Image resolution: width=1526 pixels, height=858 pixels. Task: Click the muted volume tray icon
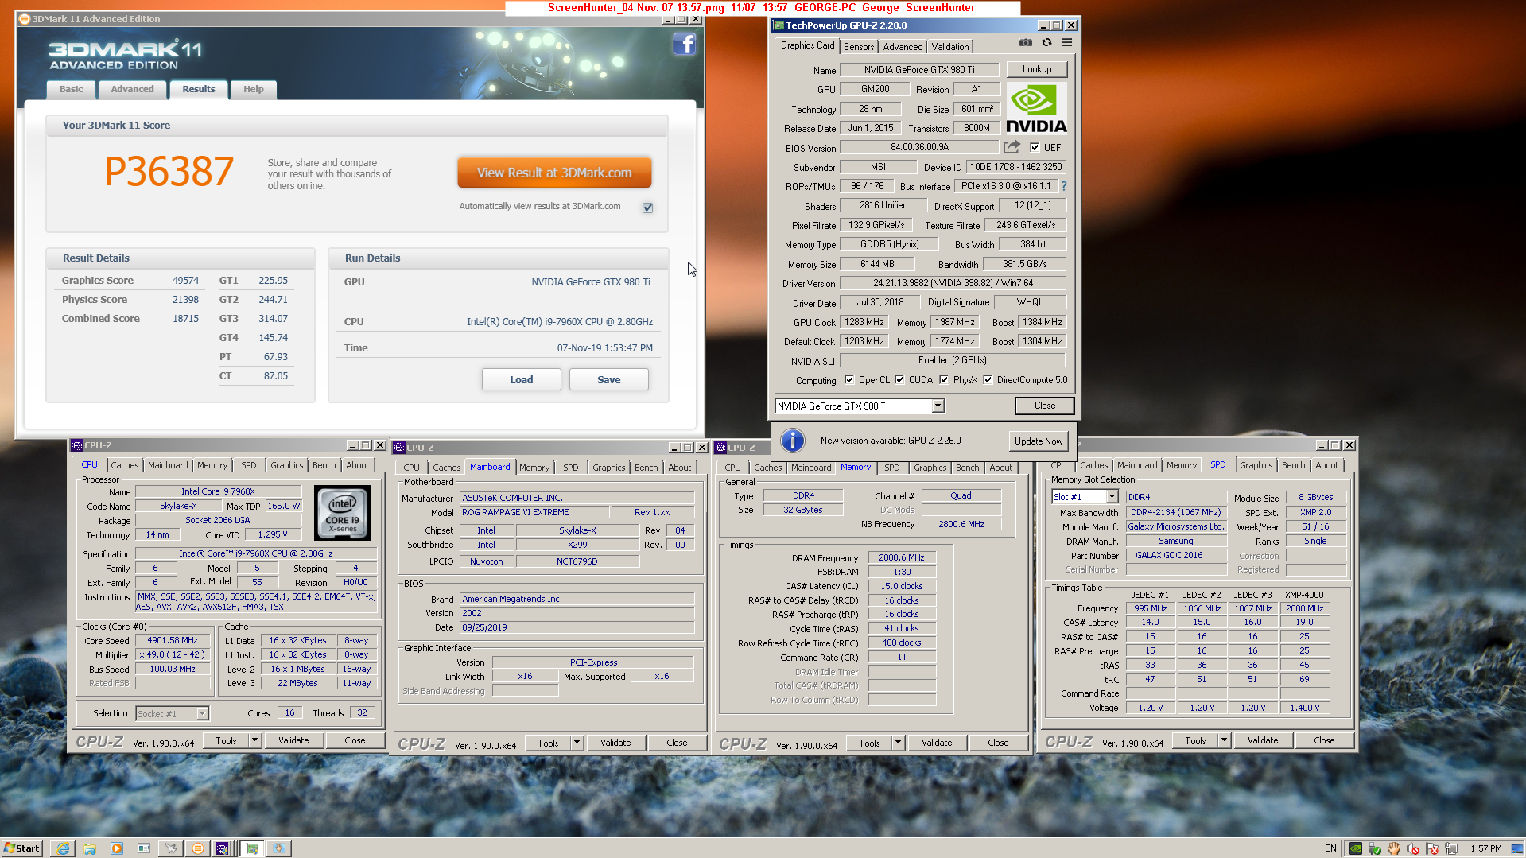(x=1413, y=848)
